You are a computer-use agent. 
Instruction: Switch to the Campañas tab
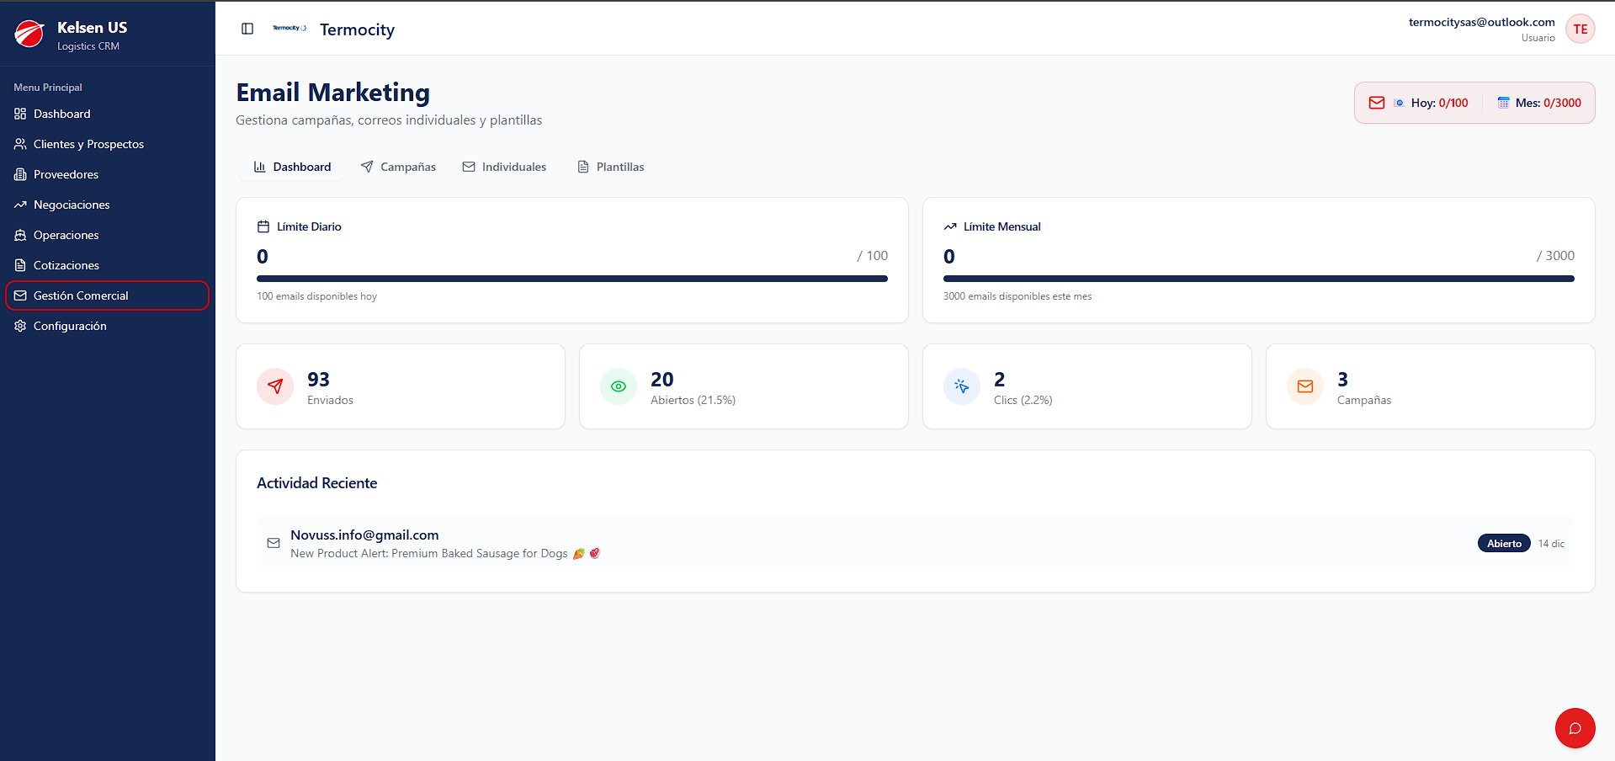tap(398, 167)
